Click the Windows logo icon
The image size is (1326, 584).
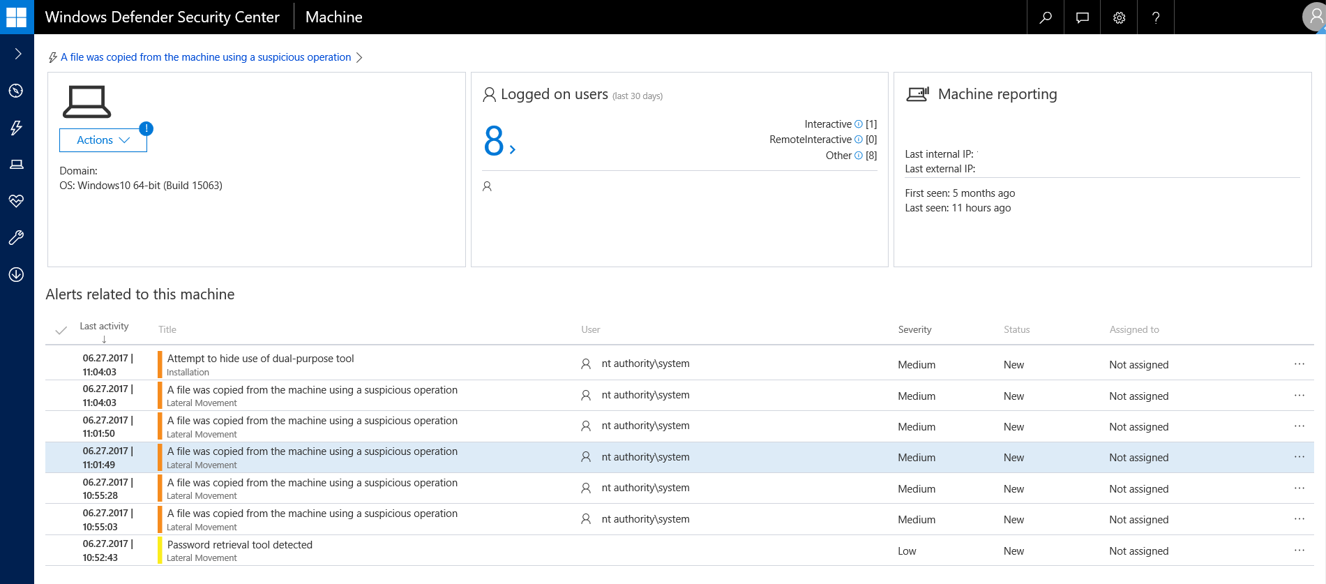click(x=16, y=17)
